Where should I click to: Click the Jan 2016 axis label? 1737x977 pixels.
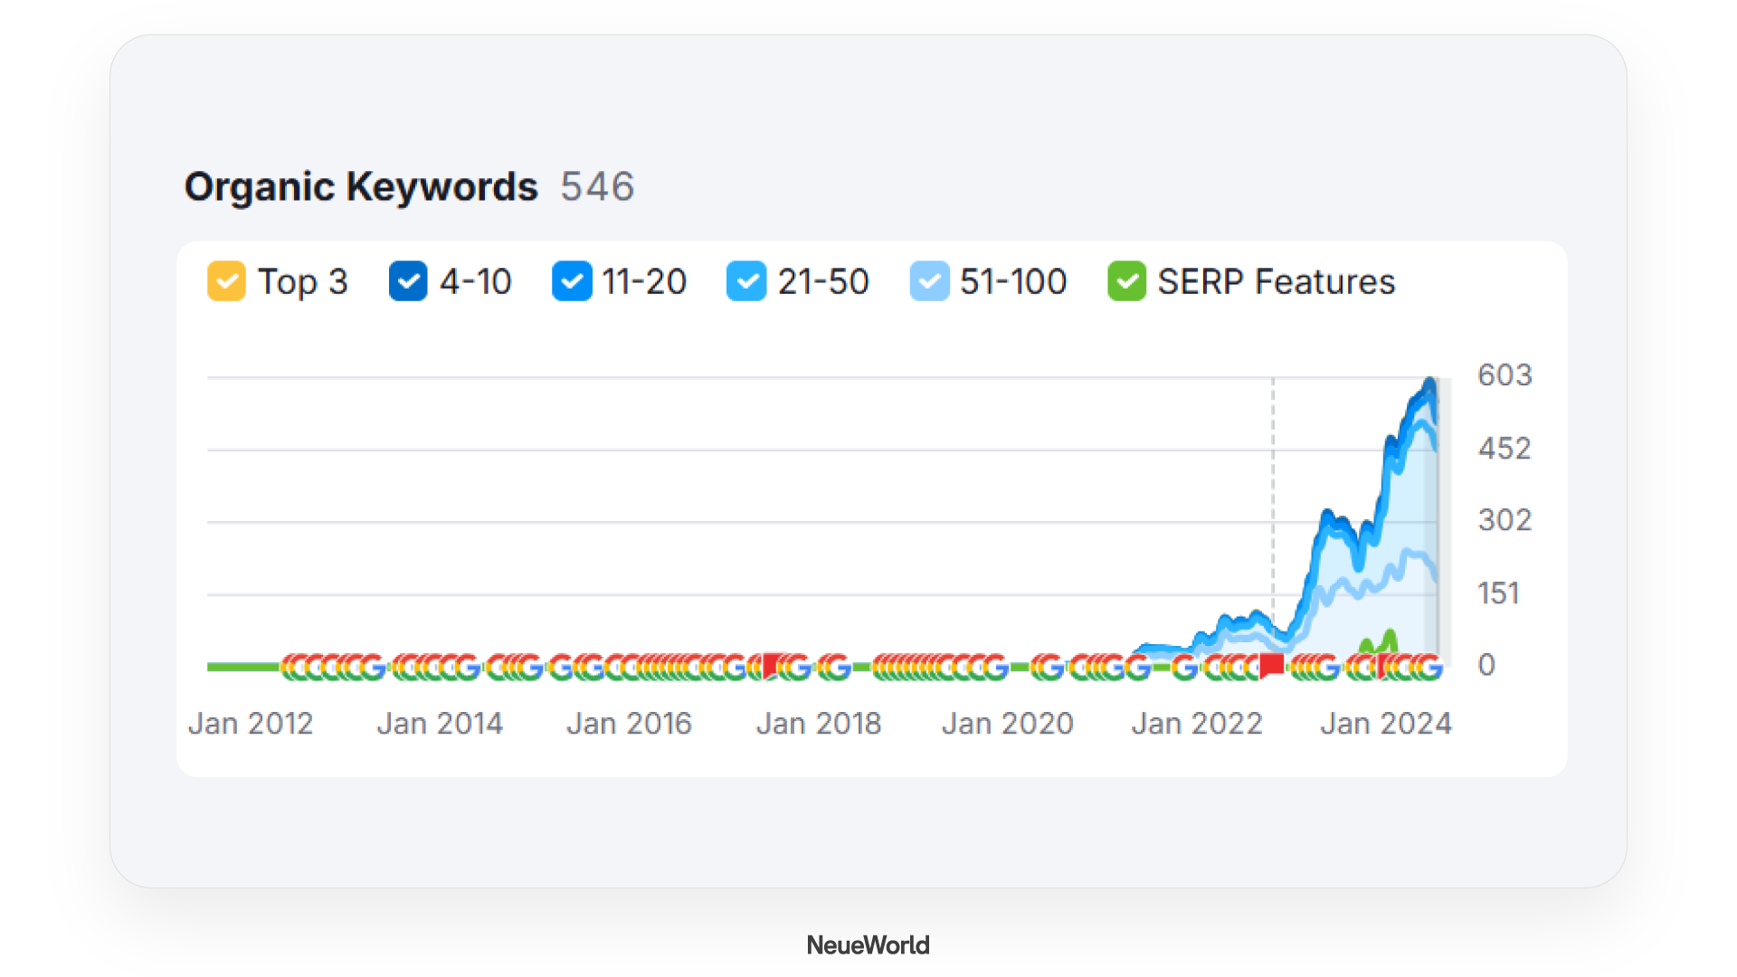pyautogui.click(x=629, y=724)
